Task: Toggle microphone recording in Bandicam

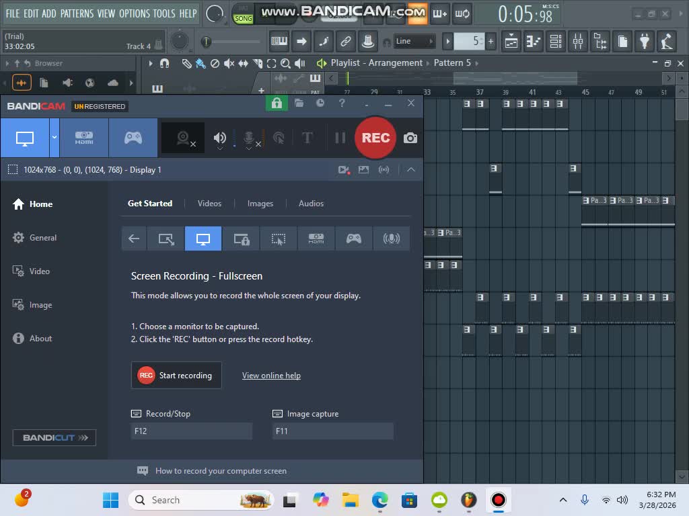Action: click(x=249, y=138)
